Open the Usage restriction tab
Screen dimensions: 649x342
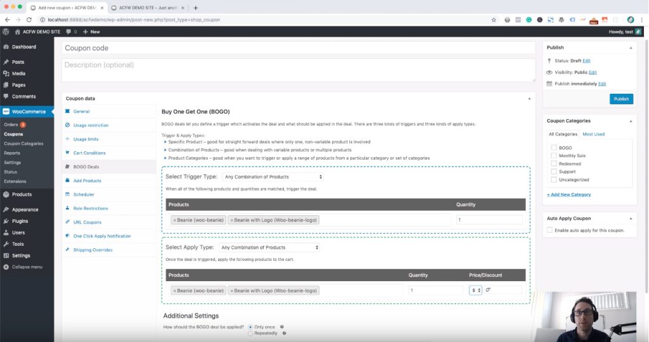pos(91,125)
